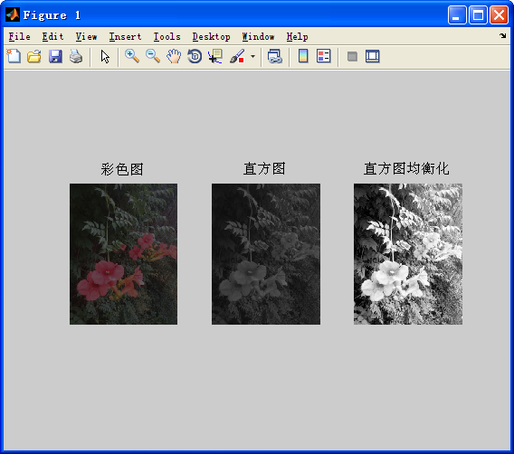The height and width of the screenshot is (454, 514).
Task: Toggle the Data Cursor tool
Action: (x=215, y=56)
